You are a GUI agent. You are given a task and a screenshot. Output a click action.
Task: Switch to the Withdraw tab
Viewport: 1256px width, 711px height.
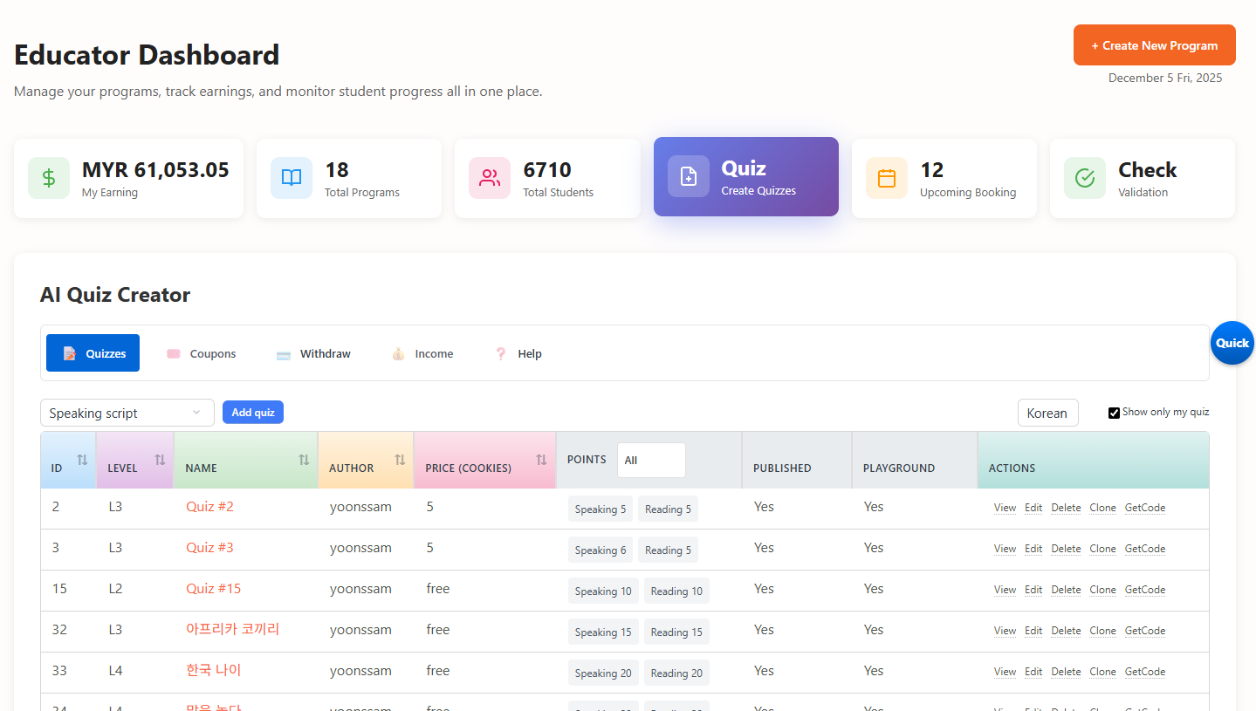[x=325, y=352]
